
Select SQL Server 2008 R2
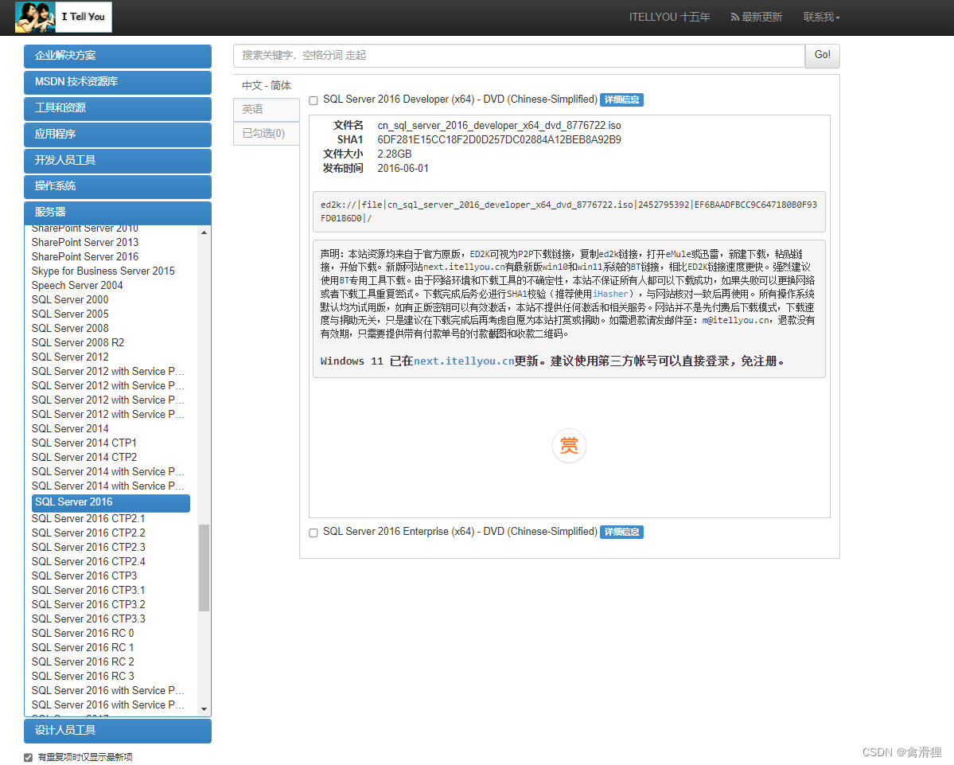78,342
